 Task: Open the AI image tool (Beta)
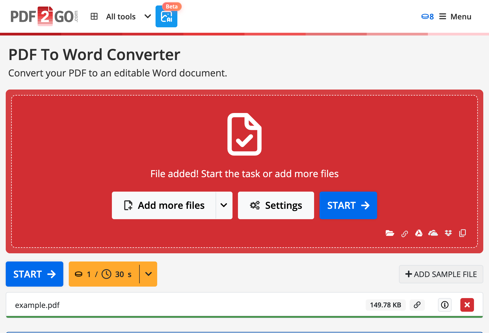(x=166, y=17)
